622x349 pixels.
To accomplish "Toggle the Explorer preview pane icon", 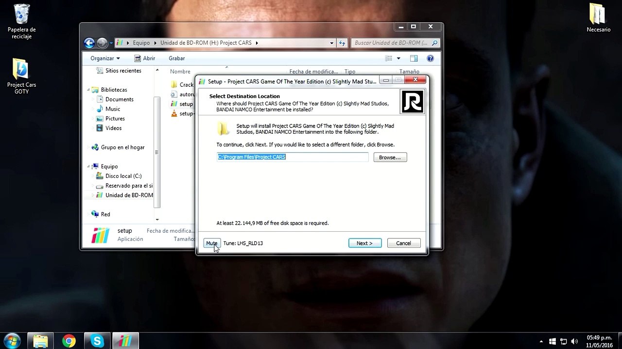I will 414,58.
